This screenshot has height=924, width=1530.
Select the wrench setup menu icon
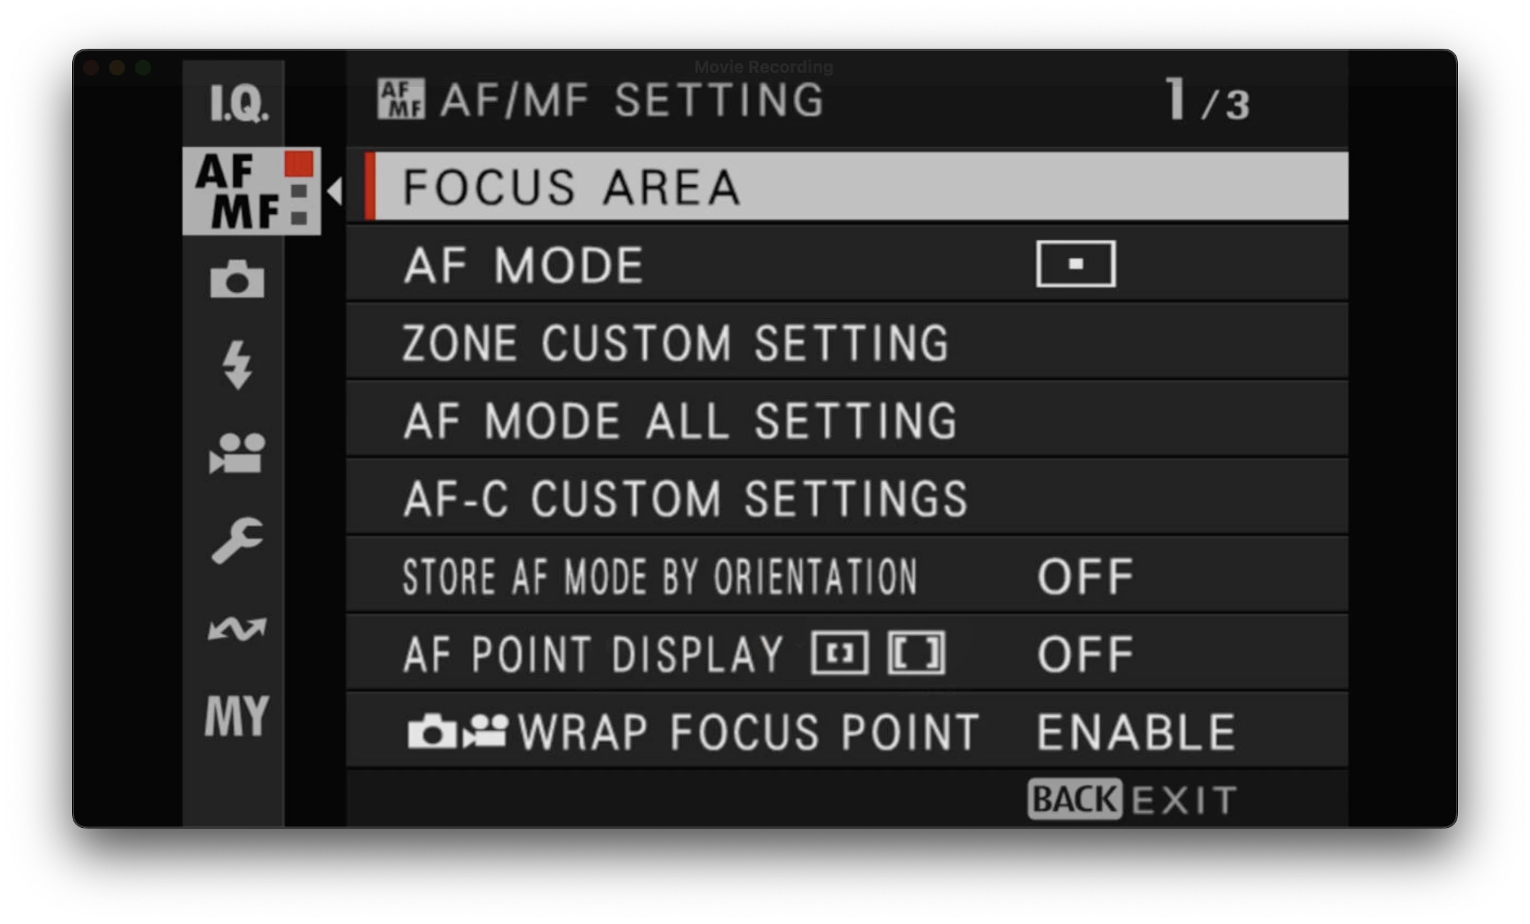point(238,539)
